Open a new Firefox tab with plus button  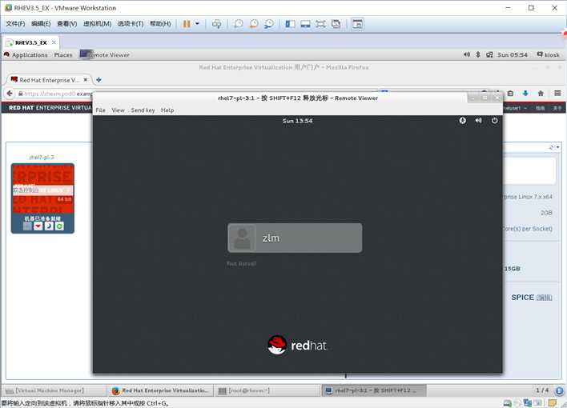pyautogui.click(x=99, y=80)
